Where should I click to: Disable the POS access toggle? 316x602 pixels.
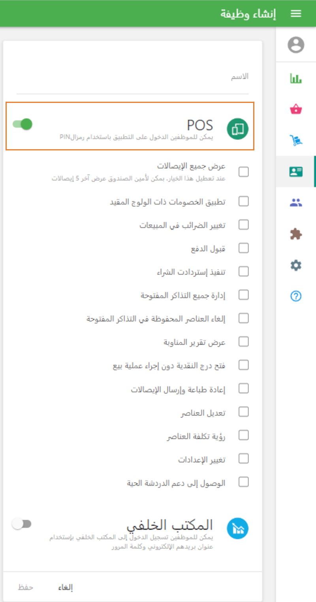click(x=23, y=124)
